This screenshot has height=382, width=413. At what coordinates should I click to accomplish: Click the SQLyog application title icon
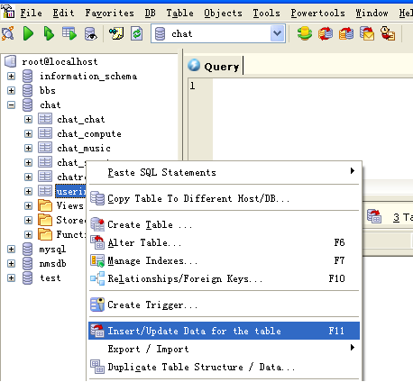8,12
